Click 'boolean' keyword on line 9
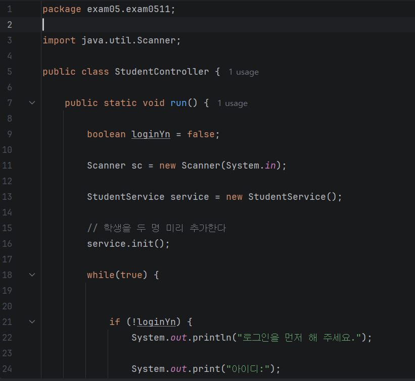Viewport: 415px width, 381px height. click(x=106, y=134)
